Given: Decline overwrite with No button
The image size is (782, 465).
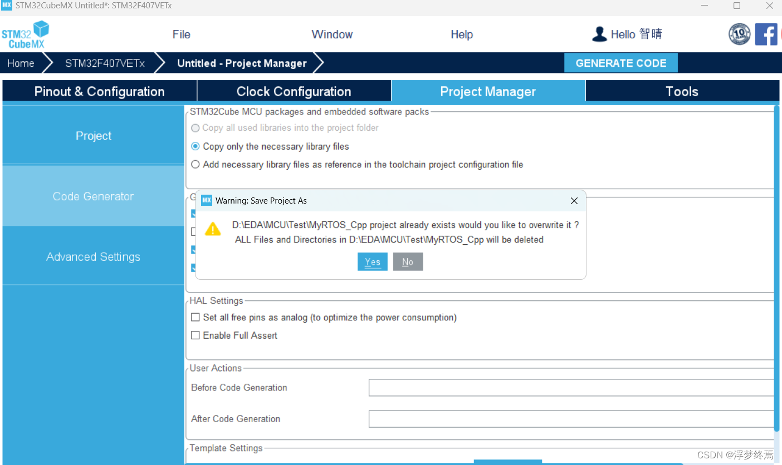Looking at the screenshot, I should click(408, 262).
